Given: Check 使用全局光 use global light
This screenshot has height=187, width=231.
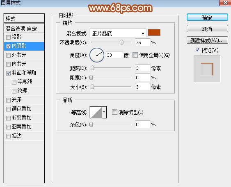Looking at the screenshot, I should tap(135, 55).
